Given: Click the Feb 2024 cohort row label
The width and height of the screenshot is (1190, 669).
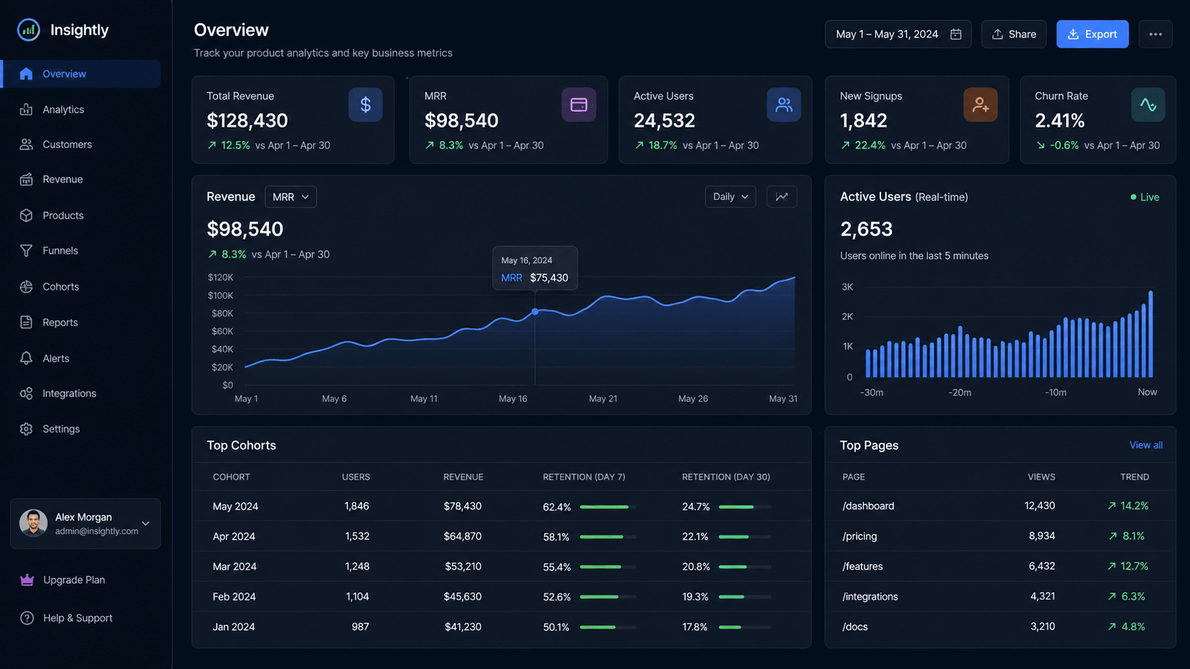Looking at the screenshot, I should pos(234,596).
